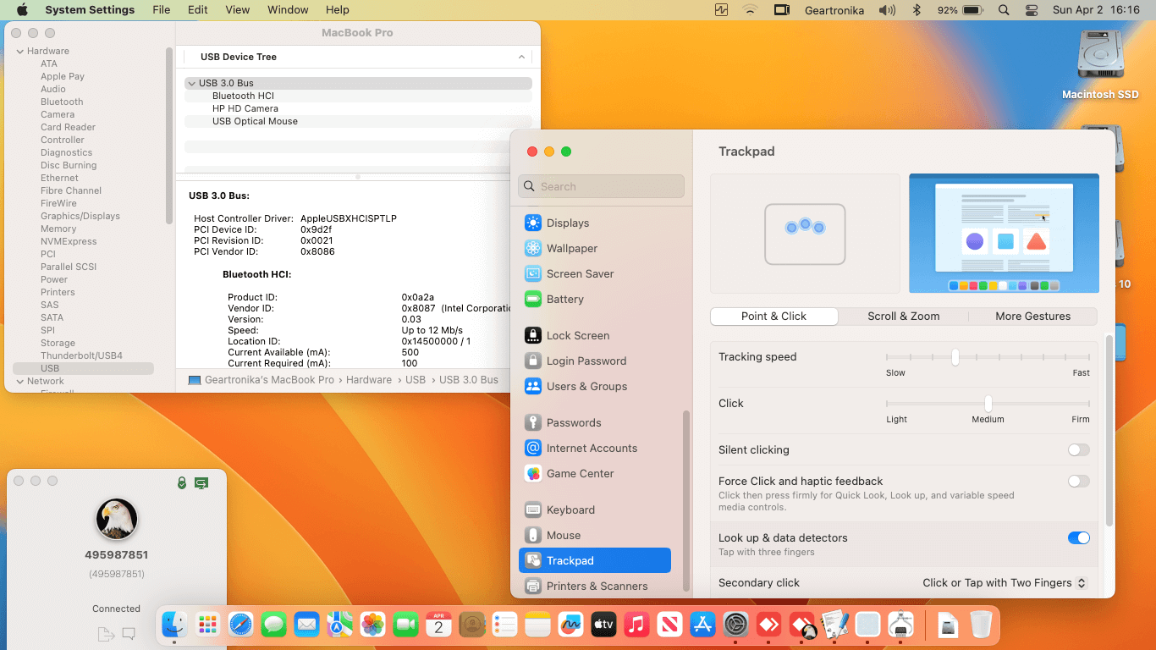Screen dimensions: 1156x650
Task: Select NVMExpress in the Hardware list
Action: tap(69, 241)
